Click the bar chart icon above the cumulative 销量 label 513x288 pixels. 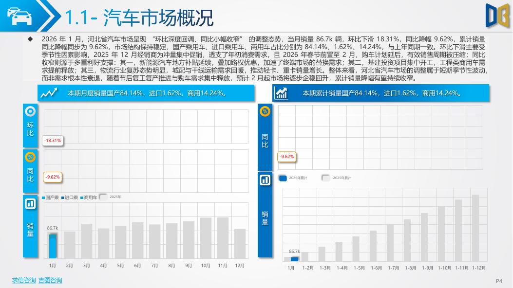(x=265, y=180)
